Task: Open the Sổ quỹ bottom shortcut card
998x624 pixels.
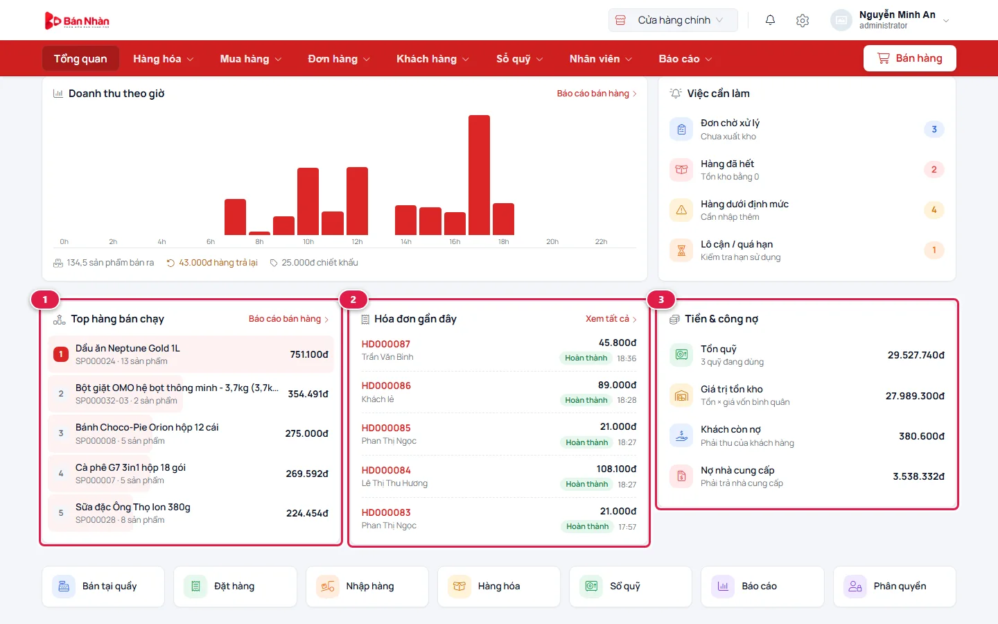Action: (x=631, y=587)
